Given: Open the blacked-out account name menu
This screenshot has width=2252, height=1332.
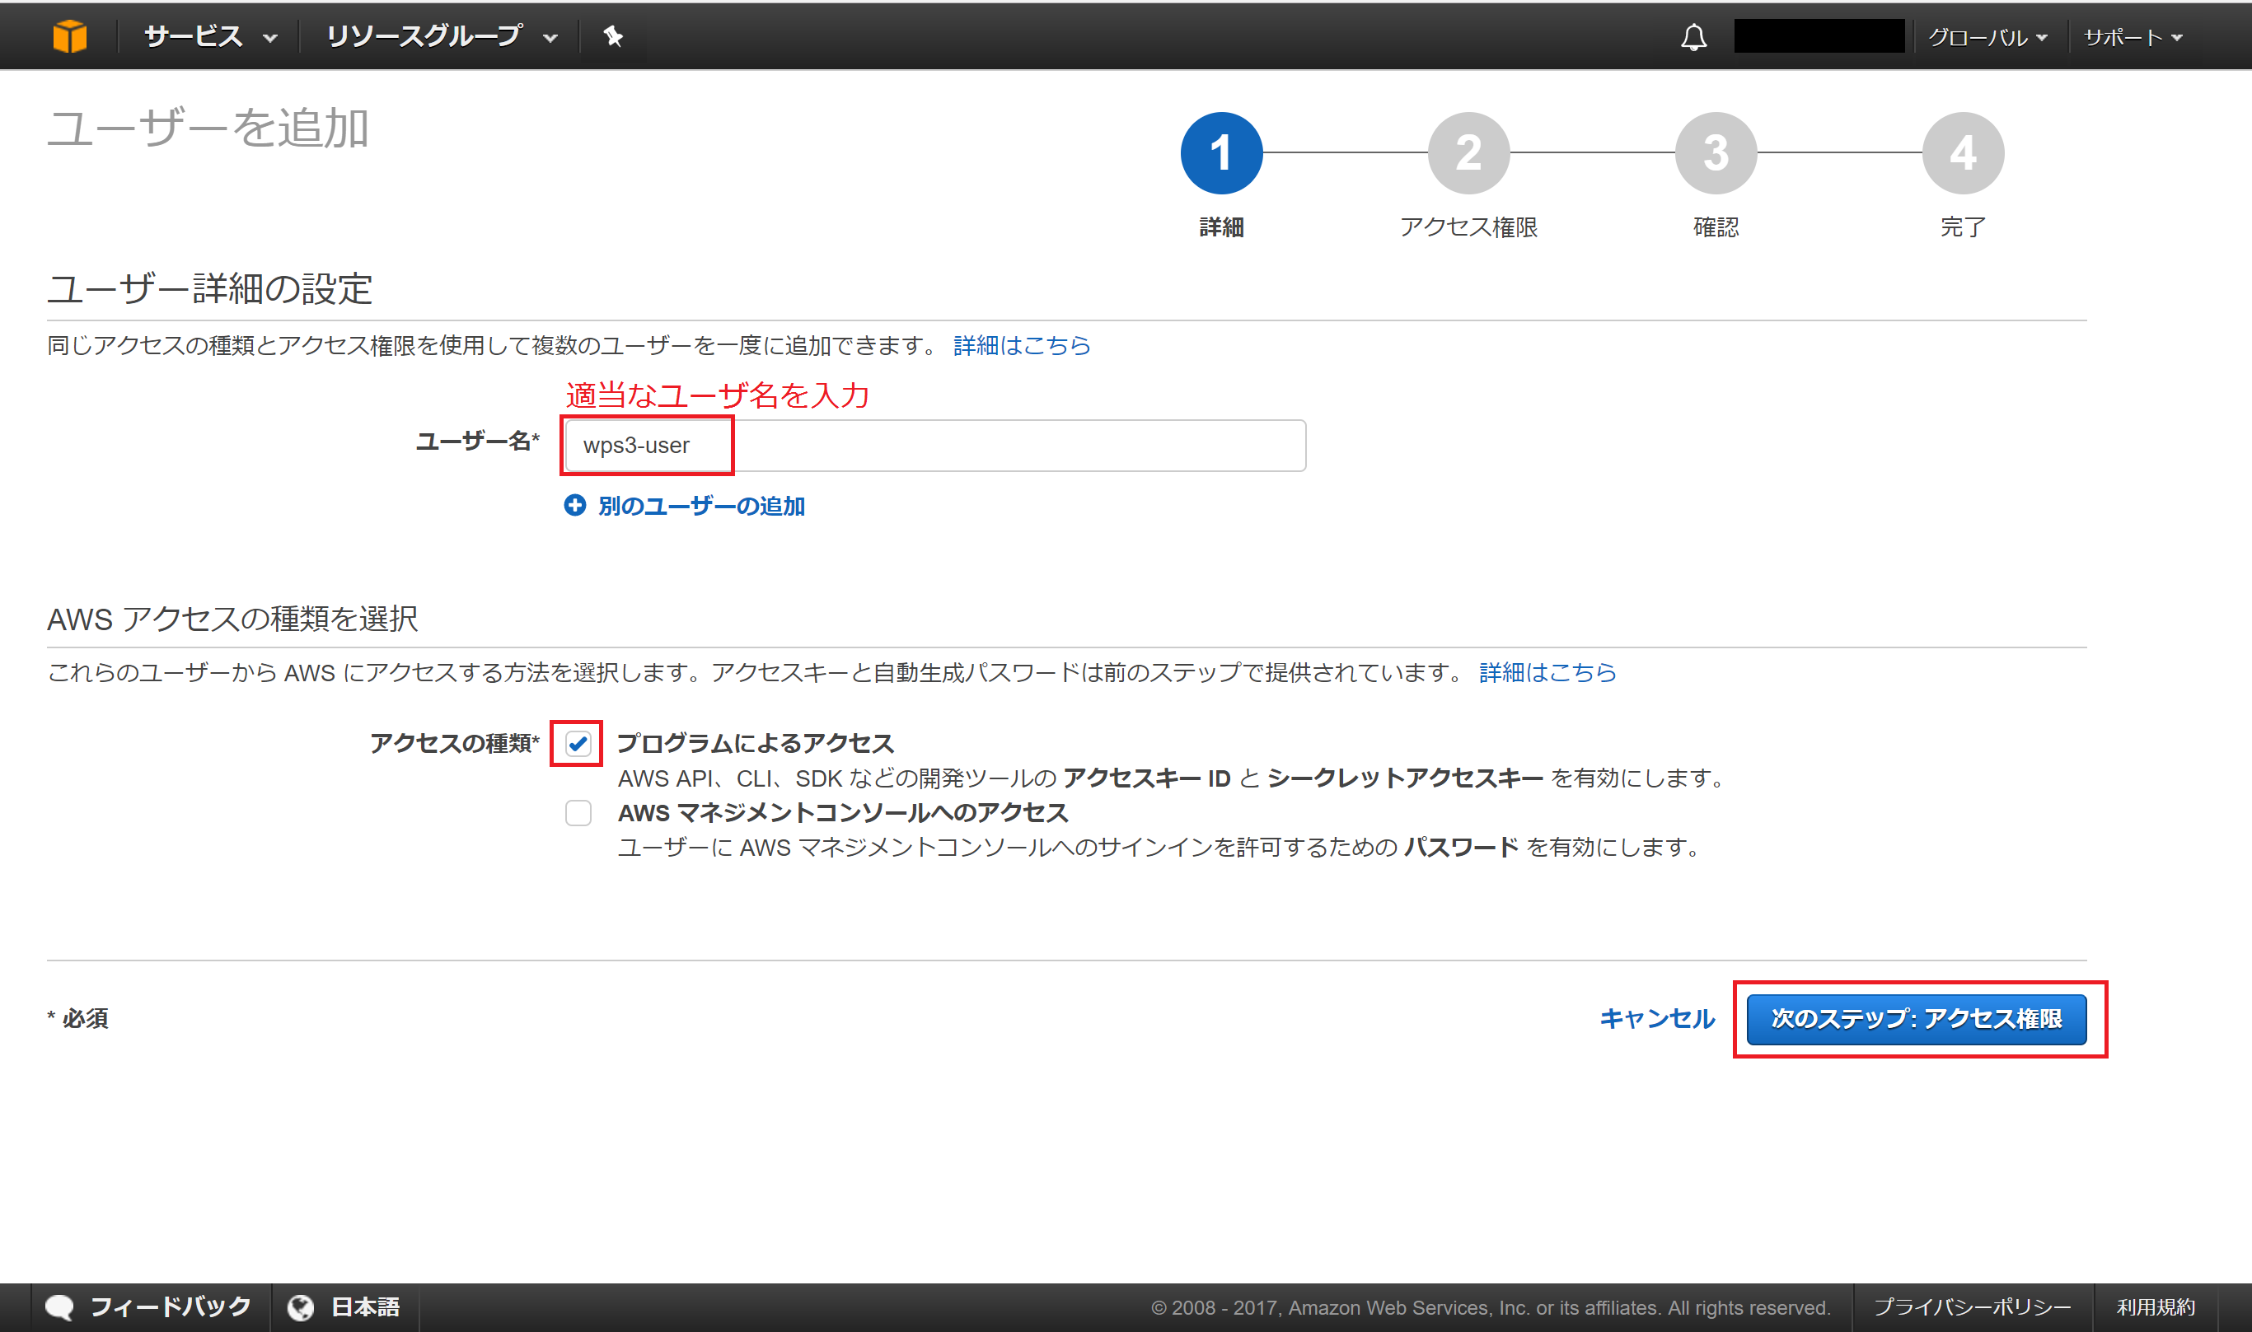Looking at the screenshot, I should point(1819,36).
